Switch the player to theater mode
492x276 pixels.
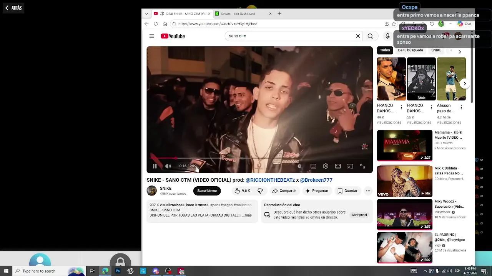(x=338, y=166)
